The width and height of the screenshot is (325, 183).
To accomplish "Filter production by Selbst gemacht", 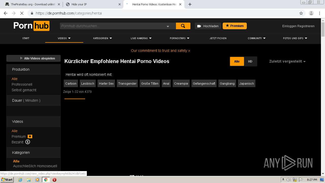I will [x=24, y=90].
